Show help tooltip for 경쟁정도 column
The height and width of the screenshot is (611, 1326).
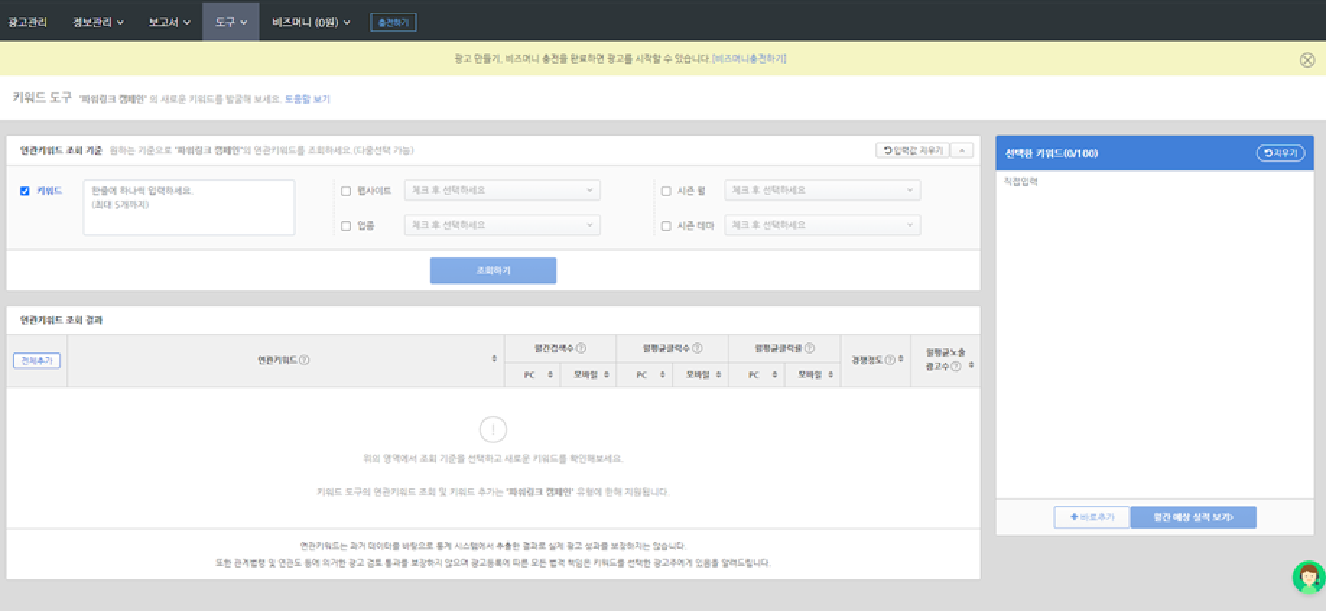[x=890, y=360]
